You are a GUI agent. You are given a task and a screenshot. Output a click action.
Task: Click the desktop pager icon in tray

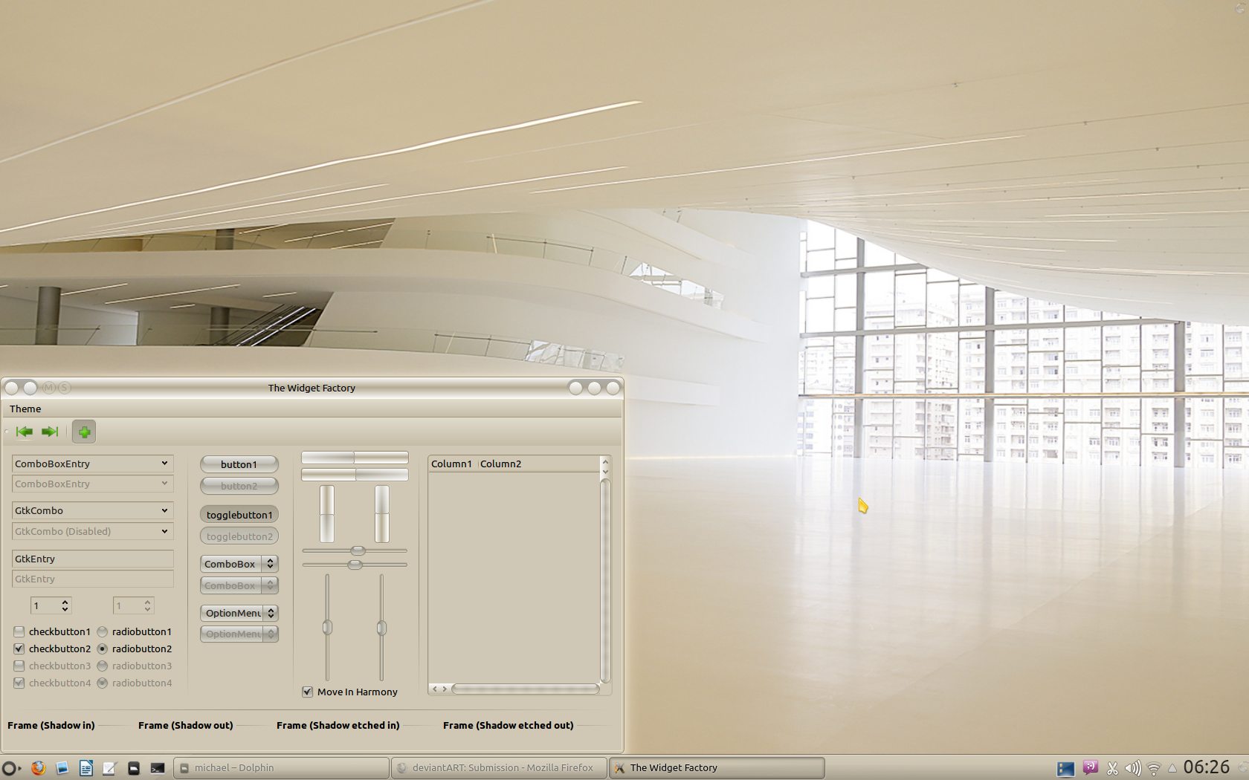tap(1066, 769)
